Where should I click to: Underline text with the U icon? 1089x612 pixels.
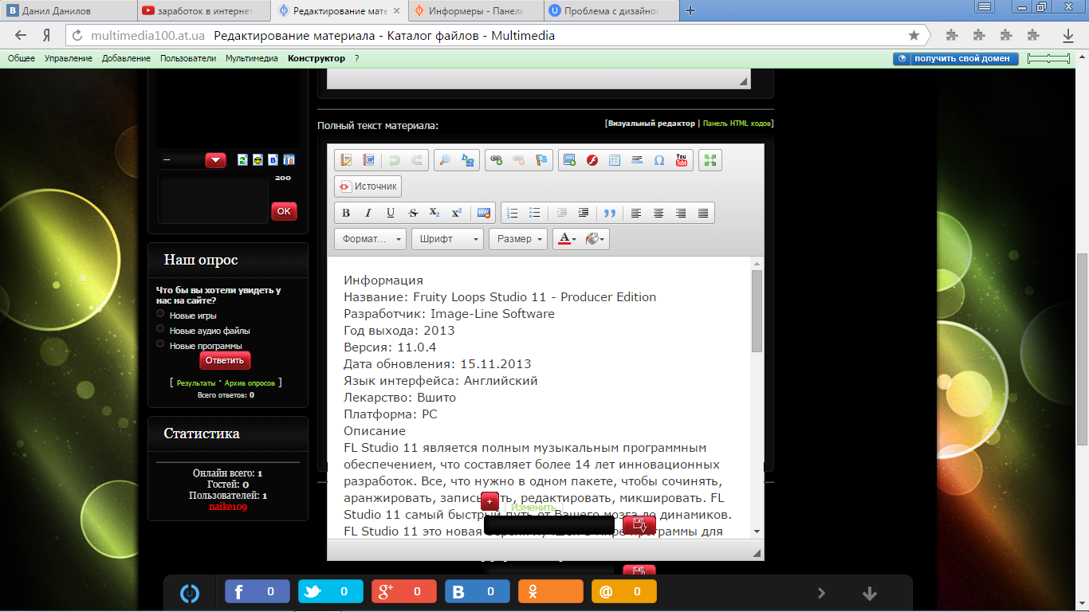391,213
